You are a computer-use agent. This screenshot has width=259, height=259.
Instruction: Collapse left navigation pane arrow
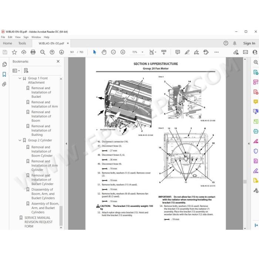66,144
